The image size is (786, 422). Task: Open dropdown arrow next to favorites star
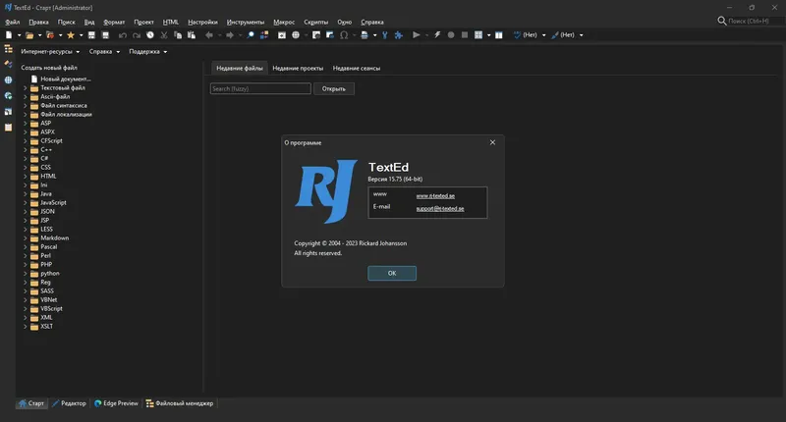[81, 35]
